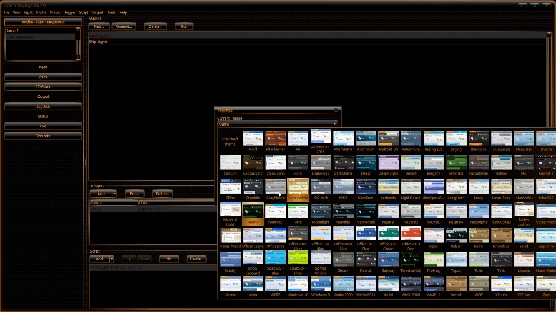The height and width of the screenshot is (312, 556).
Task: Apply the WMP 2008 theme
Action: coord(411,287)
